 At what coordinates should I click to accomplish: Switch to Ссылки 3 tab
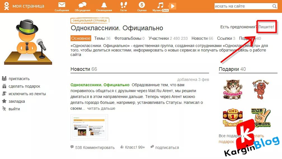click(x=226, y=38)
